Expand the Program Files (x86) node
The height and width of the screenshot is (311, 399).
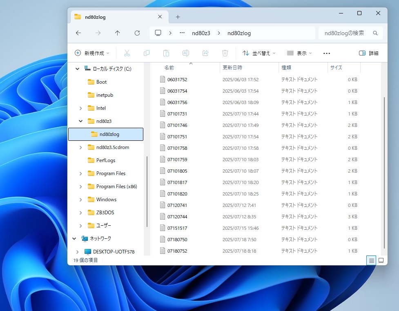coord(81,187)
